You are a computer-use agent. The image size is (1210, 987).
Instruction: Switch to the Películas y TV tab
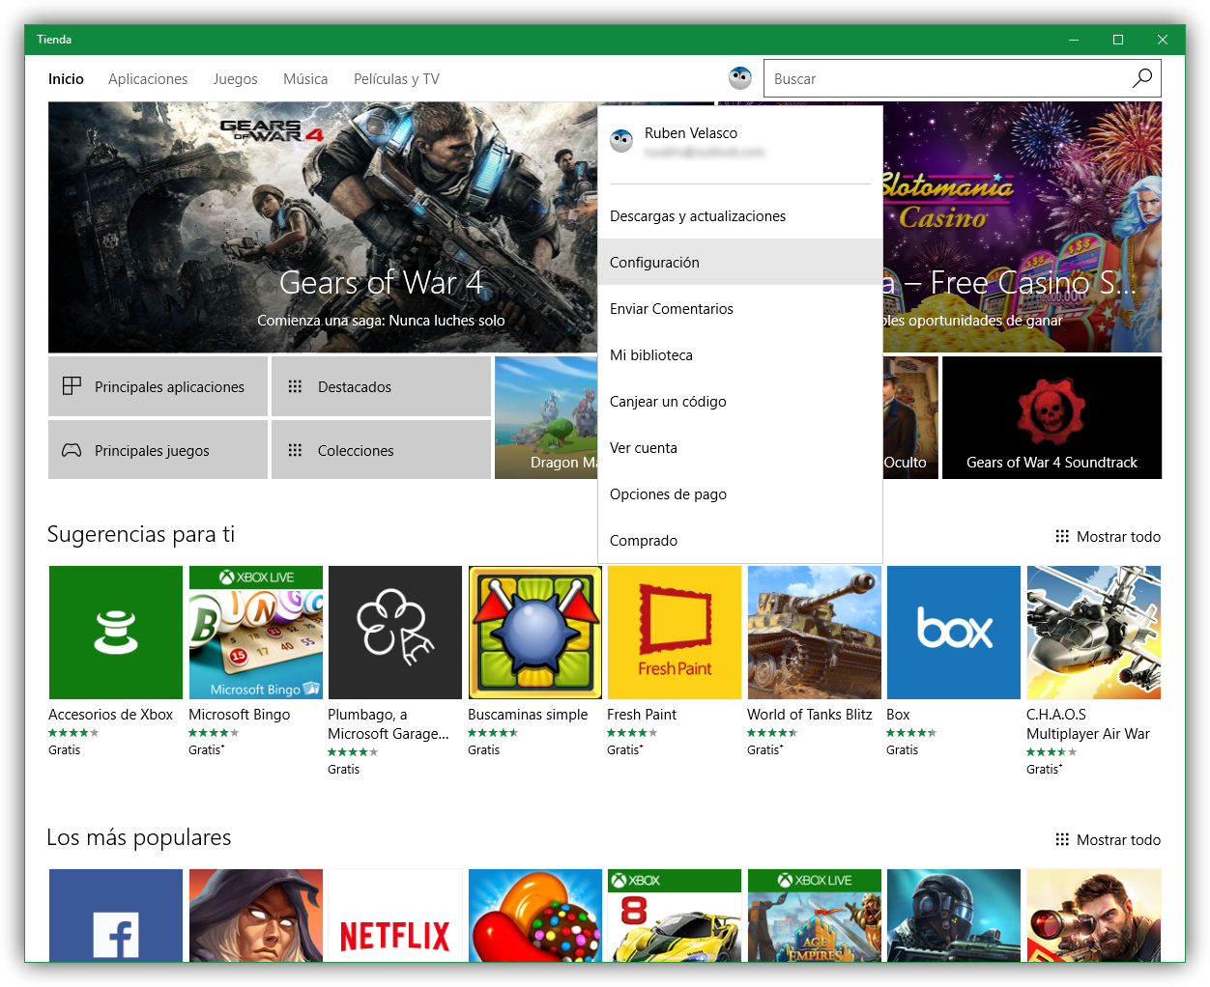396,79
